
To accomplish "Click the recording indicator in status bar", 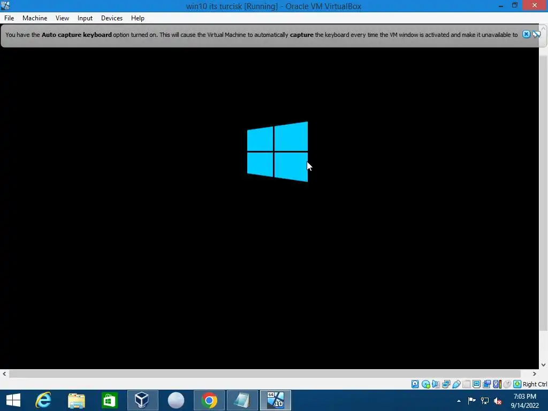I will (x=486, y=384).
